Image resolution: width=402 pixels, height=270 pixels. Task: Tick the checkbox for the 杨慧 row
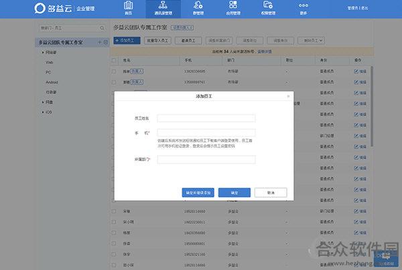[x=114, y=233]
